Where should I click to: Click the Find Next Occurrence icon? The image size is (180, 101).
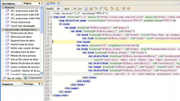tap(101, 9)
